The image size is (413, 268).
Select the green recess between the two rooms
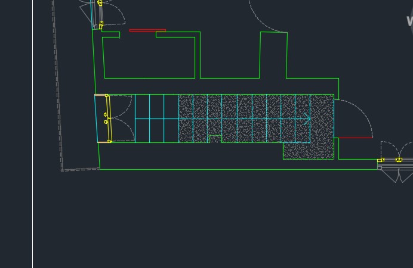[x=230, y=77]
